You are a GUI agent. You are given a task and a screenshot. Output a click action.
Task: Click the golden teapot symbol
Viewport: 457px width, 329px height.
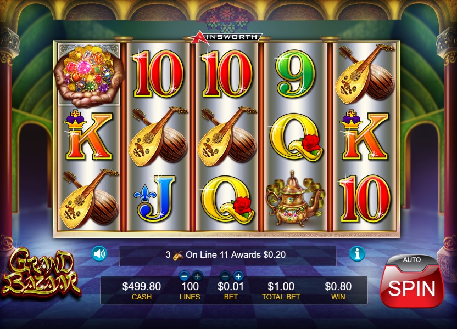pyautogui.click(x=294, y=199)
